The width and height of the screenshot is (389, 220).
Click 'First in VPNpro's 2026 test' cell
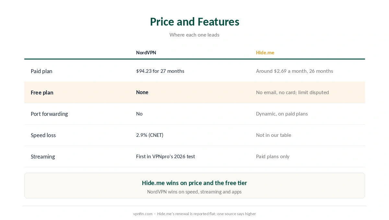coord(166,156)
